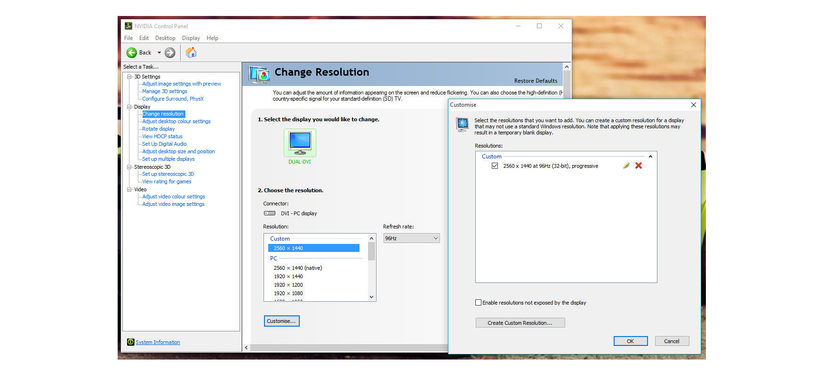Click the Create Custom Resolution button
This screenshot has width=824, height=376.
pyautogui.click(x=520, y=323)
